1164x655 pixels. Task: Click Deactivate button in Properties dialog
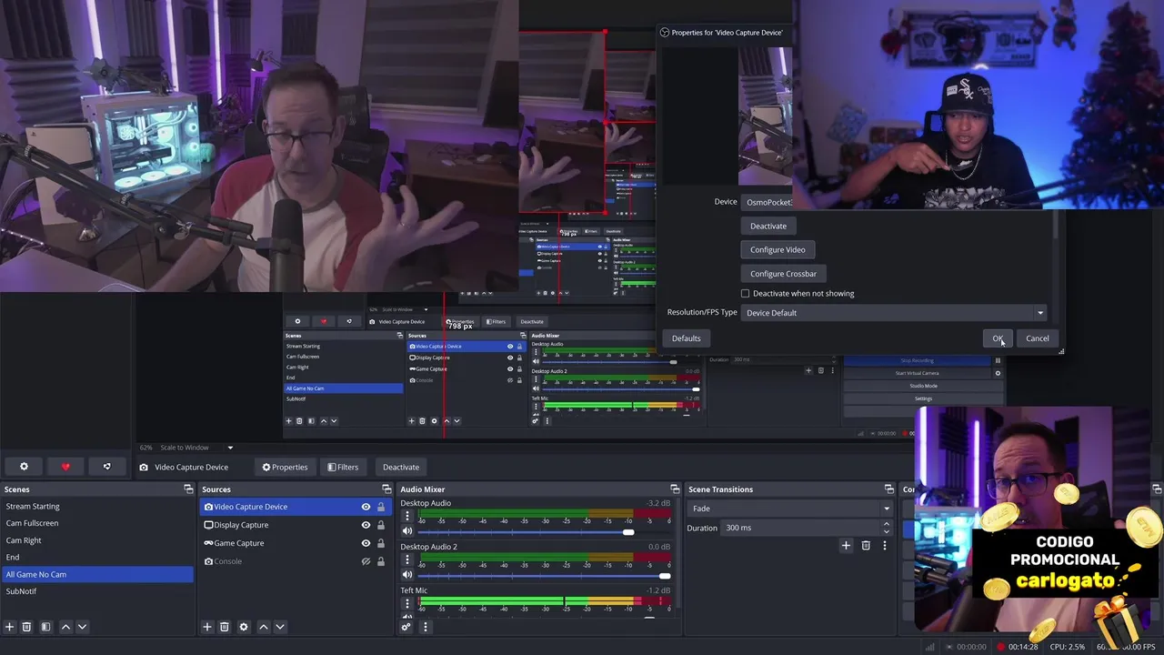point(768,226)
